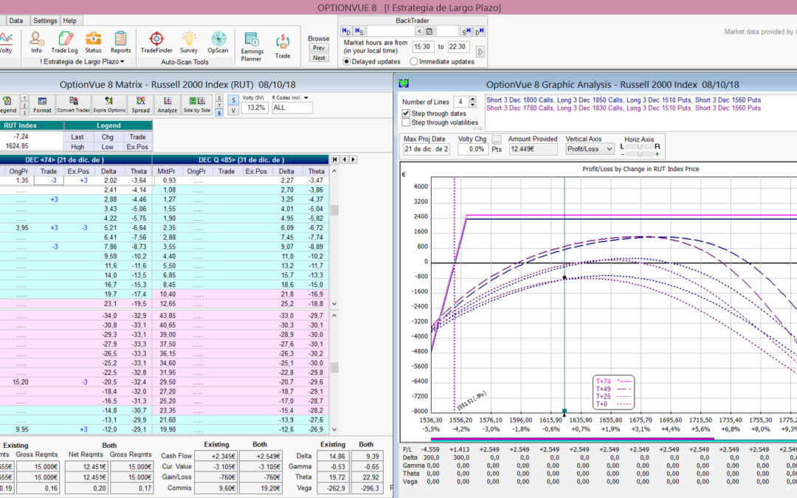Decrease Number of Lines with down arrow
797x498 pixels.
[473, 105]
